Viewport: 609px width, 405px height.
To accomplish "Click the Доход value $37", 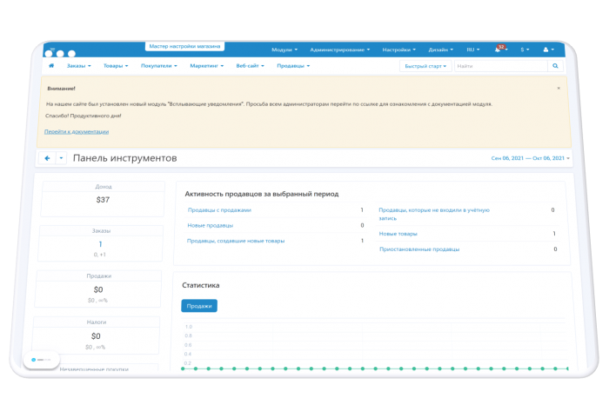I will coord(103,200).
